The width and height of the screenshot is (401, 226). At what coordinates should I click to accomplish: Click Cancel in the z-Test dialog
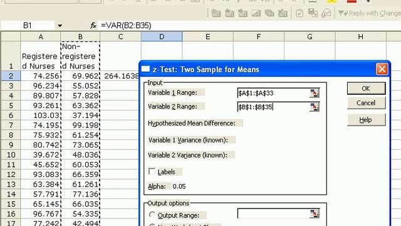pyautogui.click(x=366, y=103)
